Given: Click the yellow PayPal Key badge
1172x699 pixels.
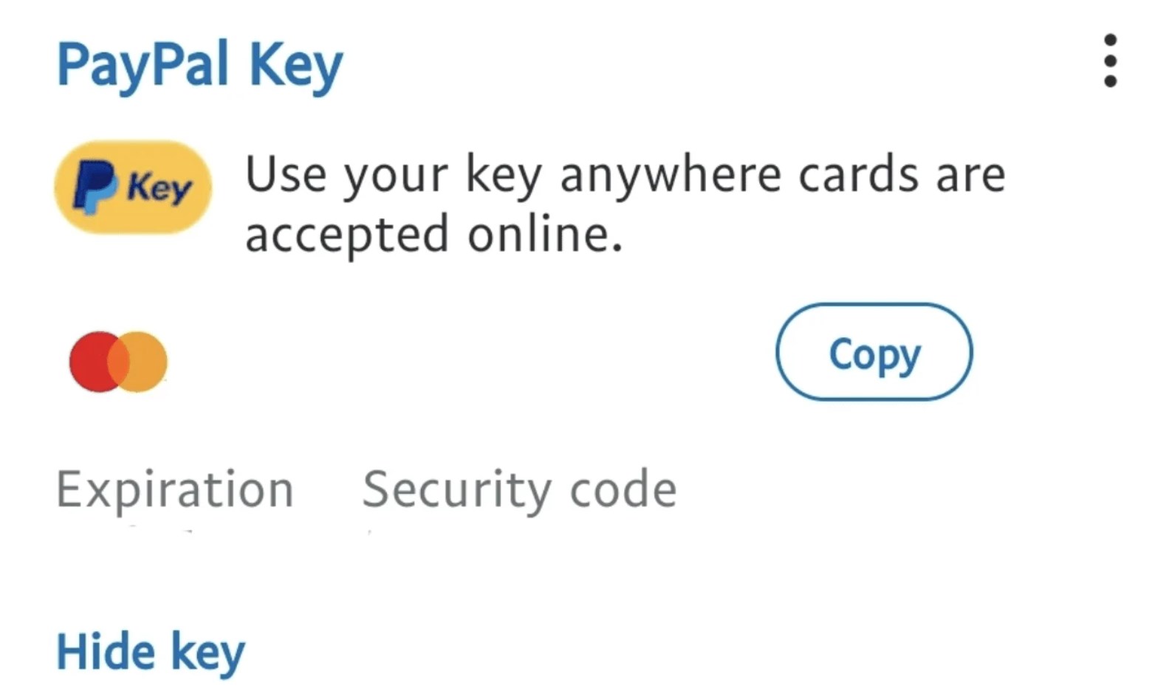Looking at the screenshot, I should click(x=133, y=187).
